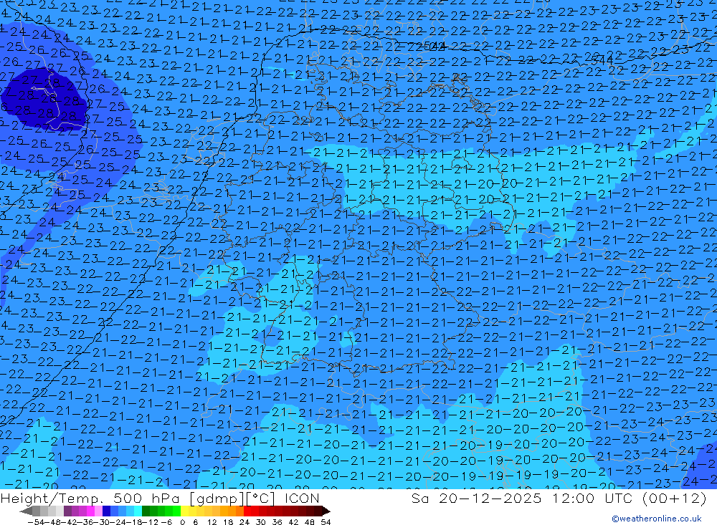Image resolution: width=717 pixels, height=525 pixels.
Task: Click the '(00+12)' forecast offset label
Action: click(x=675, y=498)
